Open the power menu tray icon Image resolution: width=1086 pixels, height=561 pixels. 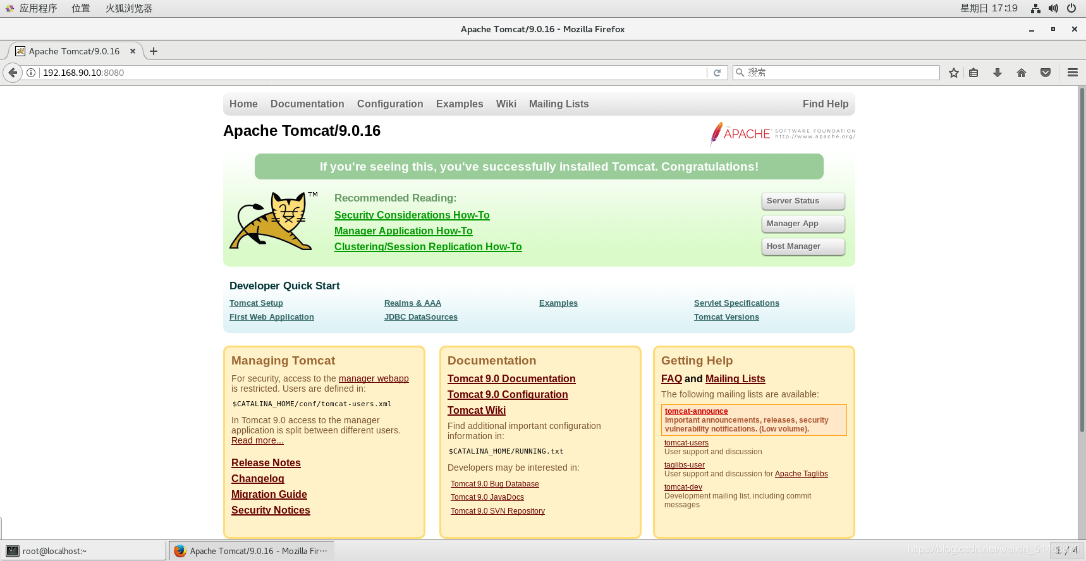(1071, 8)
